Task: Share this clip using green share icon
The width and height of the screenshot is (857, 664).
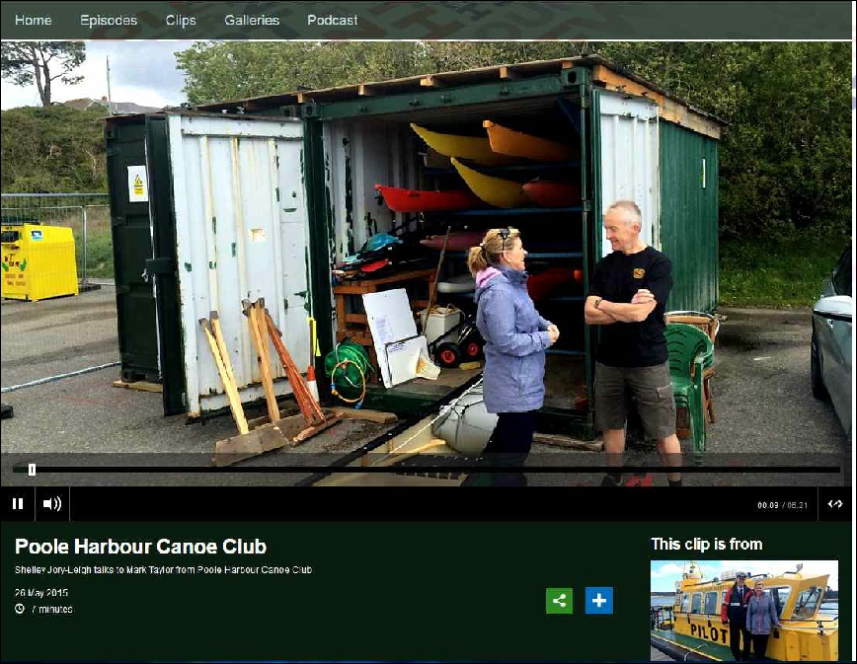Action: pos(559,601)
